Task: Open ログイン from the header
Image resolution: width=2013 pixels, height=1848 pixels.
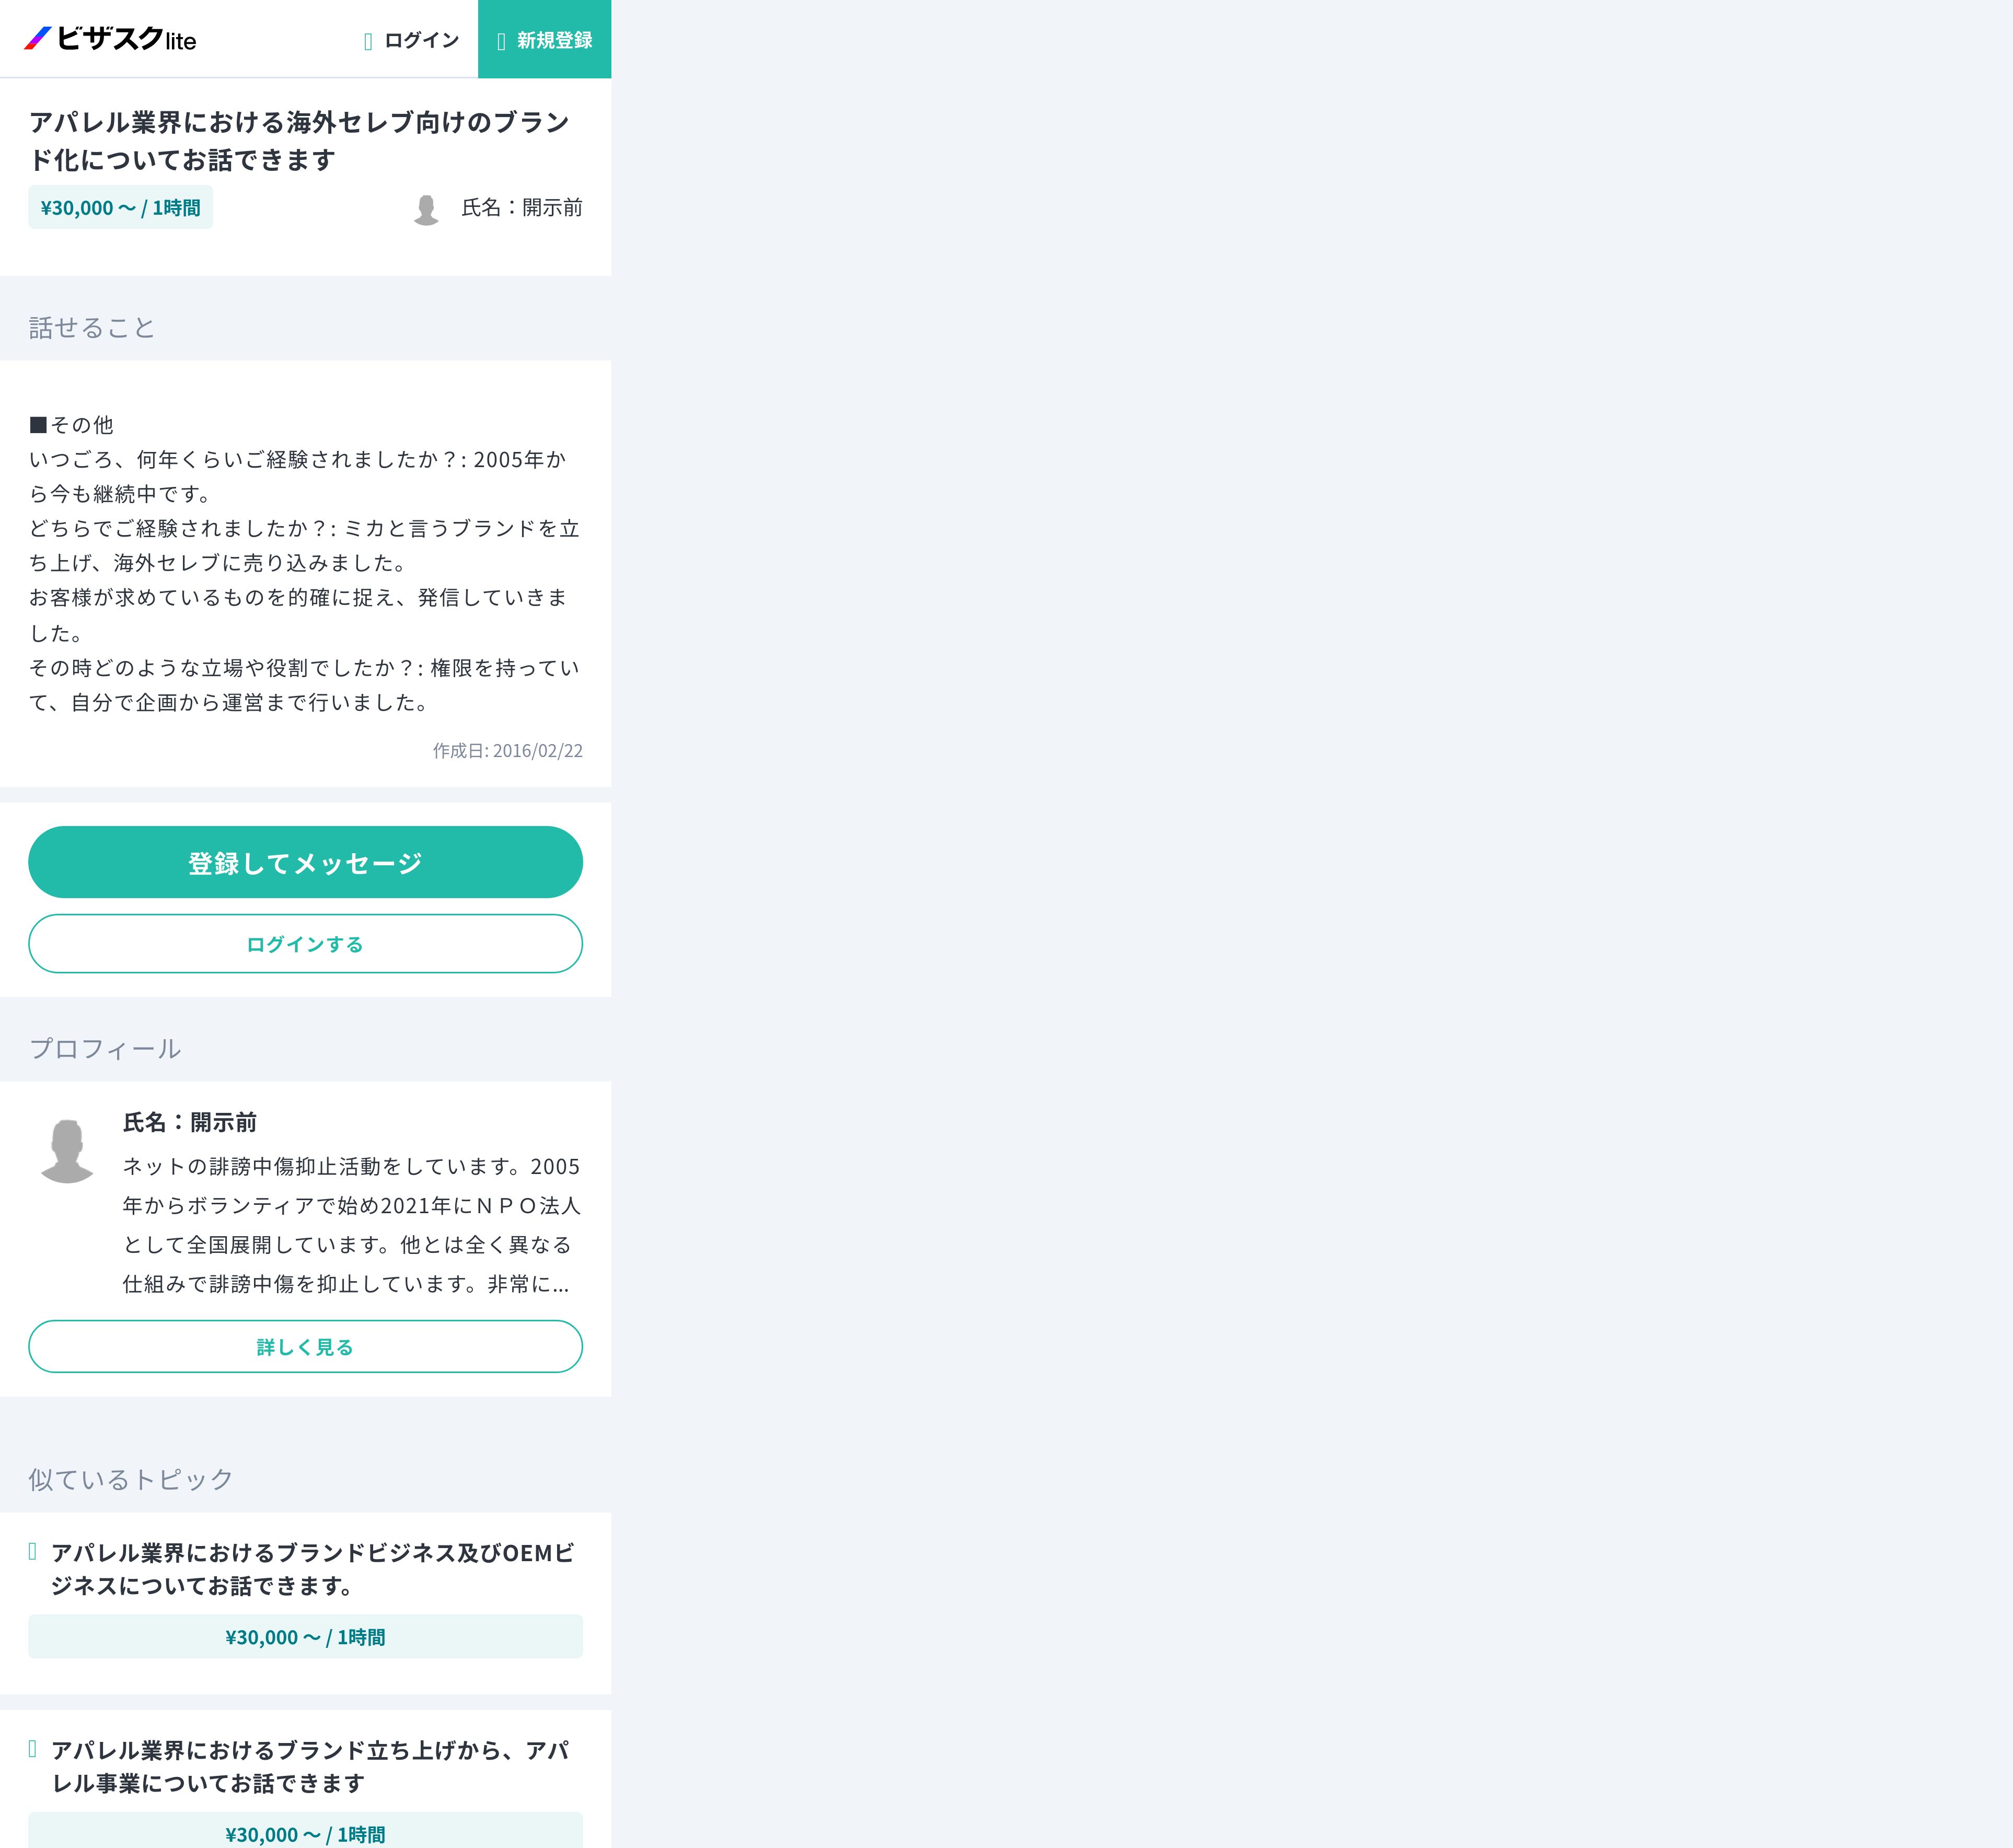Action: click(x=420, y=40)
